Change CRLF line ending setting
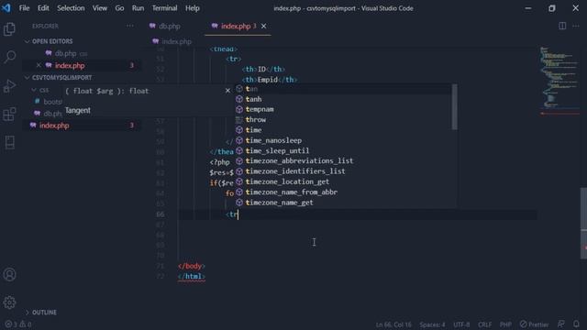This screenshot has width=587, height=330. click(484, 324)
